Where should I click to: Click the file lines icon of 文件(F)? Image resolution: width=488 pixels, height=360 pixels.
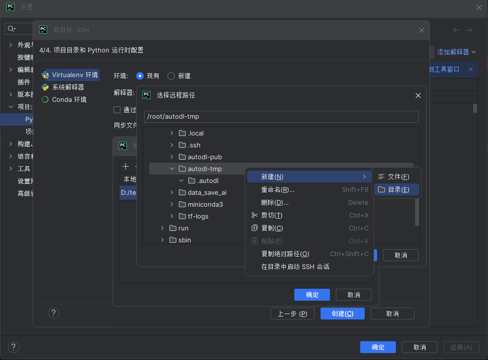(x=381, y=177)
